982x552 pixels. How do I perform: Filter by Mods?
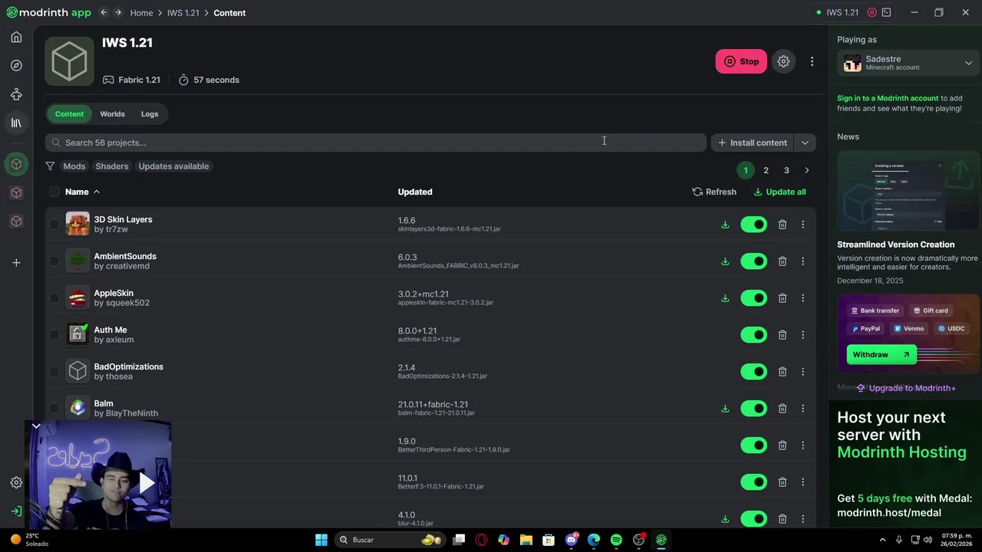74,166
